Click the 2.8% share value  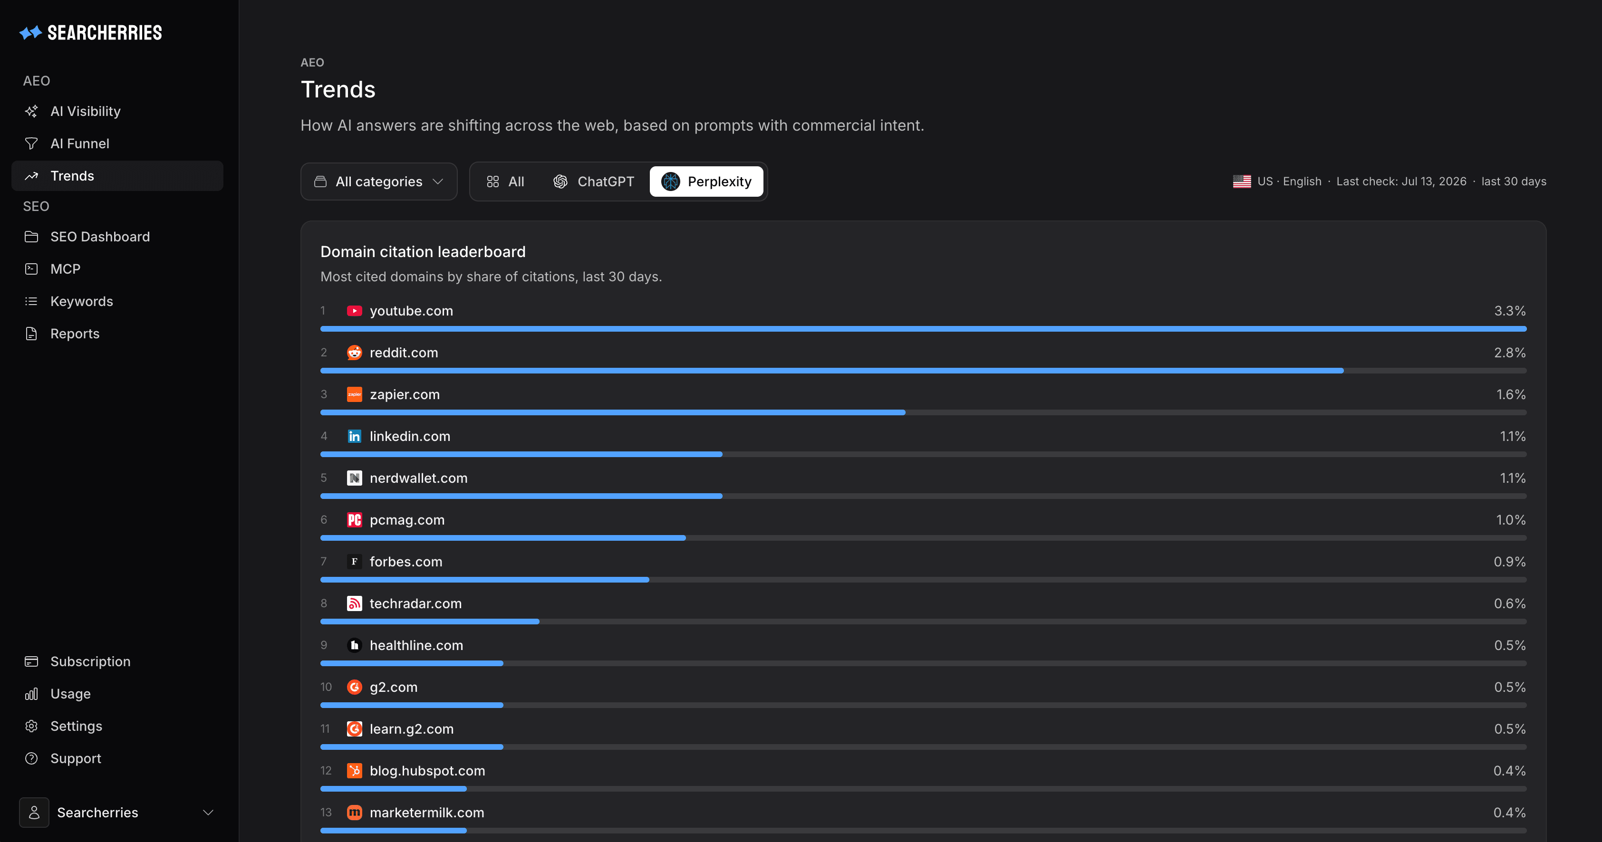[1509, 352]
